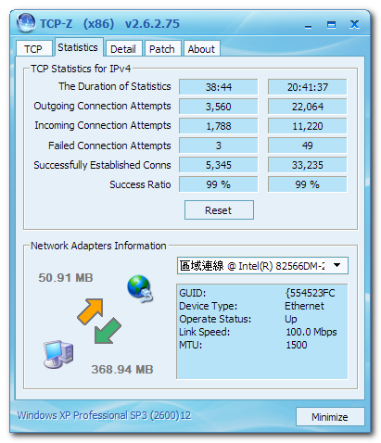The height and width of the screenshot is (443, 381).
Task: Click the failed attempts value 3
Action: pos(218,146)
